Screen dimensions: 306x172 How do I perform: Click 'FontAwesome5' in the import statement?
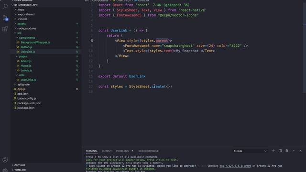129,15
